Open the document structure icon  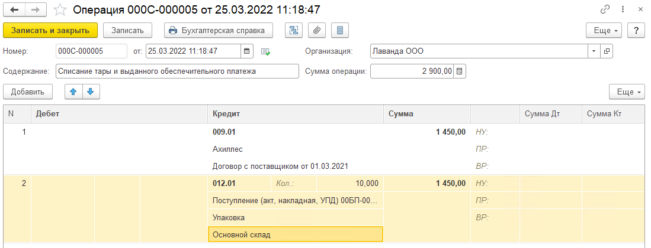pyautogui.click(x=294, y=30)
